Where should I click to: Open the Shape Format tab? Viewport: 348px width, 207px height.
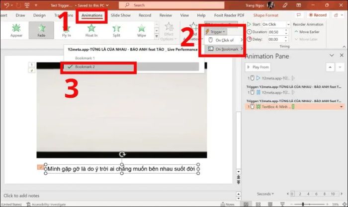265,15
